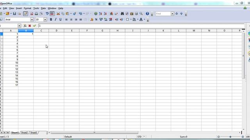Add a decimal place icon
Screen dimensions: 250x140
(x=106, y=19)
